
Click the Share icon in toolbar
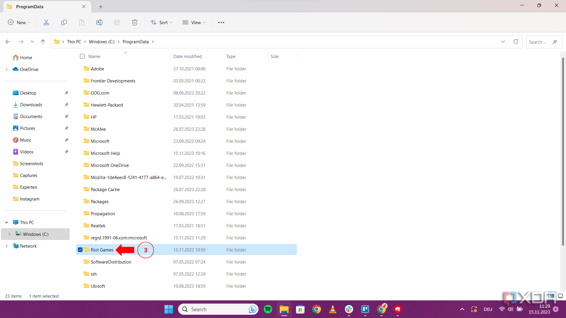coord(117,22)
